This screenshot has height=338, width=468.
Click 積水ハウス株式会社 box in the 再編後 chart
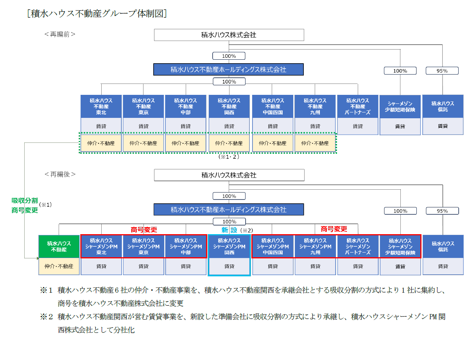[x=229, y=175]
